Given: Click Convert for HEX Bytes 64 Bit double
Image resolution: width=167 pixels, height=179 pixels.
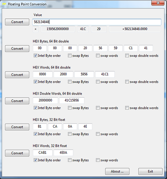Looking at the screenshot, I should click(17, 49).
